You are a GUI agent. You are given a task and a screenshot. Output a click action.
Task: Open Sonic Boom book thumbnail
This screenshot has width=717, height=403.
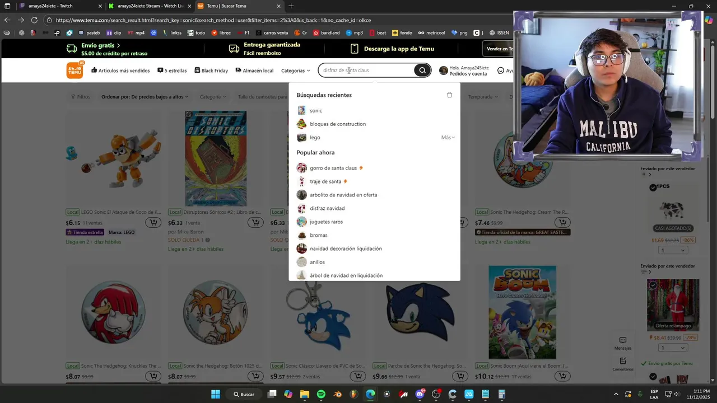tap(522, 312)
